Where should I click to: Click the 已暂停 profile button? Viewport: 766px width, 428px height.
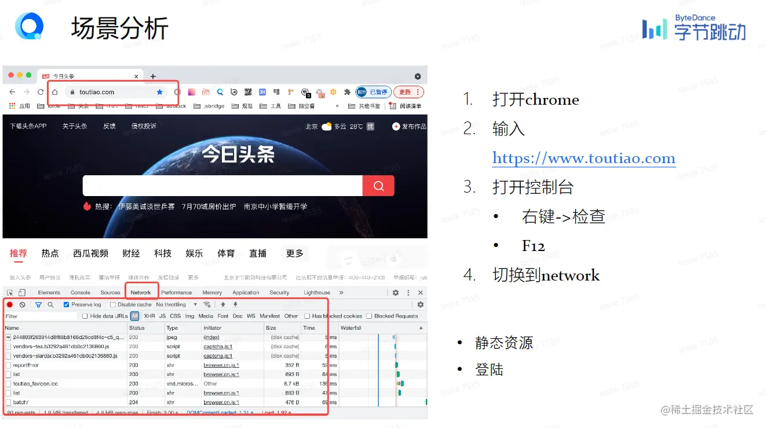(x=373, y=92)
